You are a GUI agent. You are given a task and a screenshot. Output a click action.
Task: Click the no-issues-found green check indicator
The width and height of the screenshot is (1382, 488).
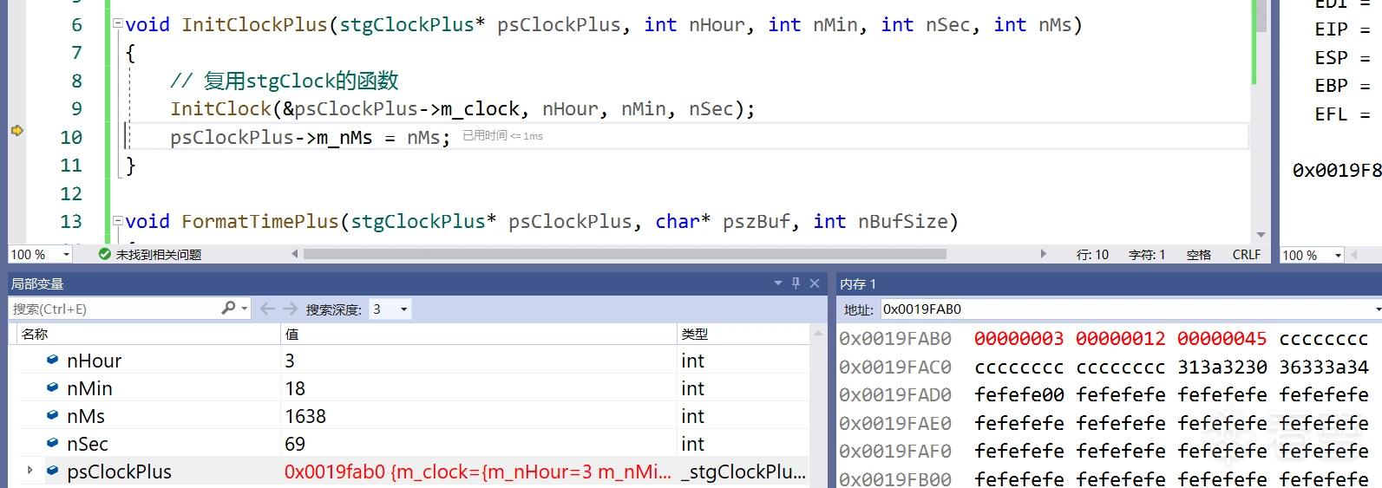pyautogui.click(x=105, y=254)
